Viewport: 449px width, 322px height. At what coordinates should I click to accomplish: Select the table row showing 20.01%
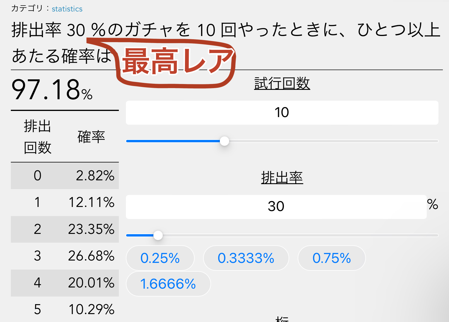[65, 283]
